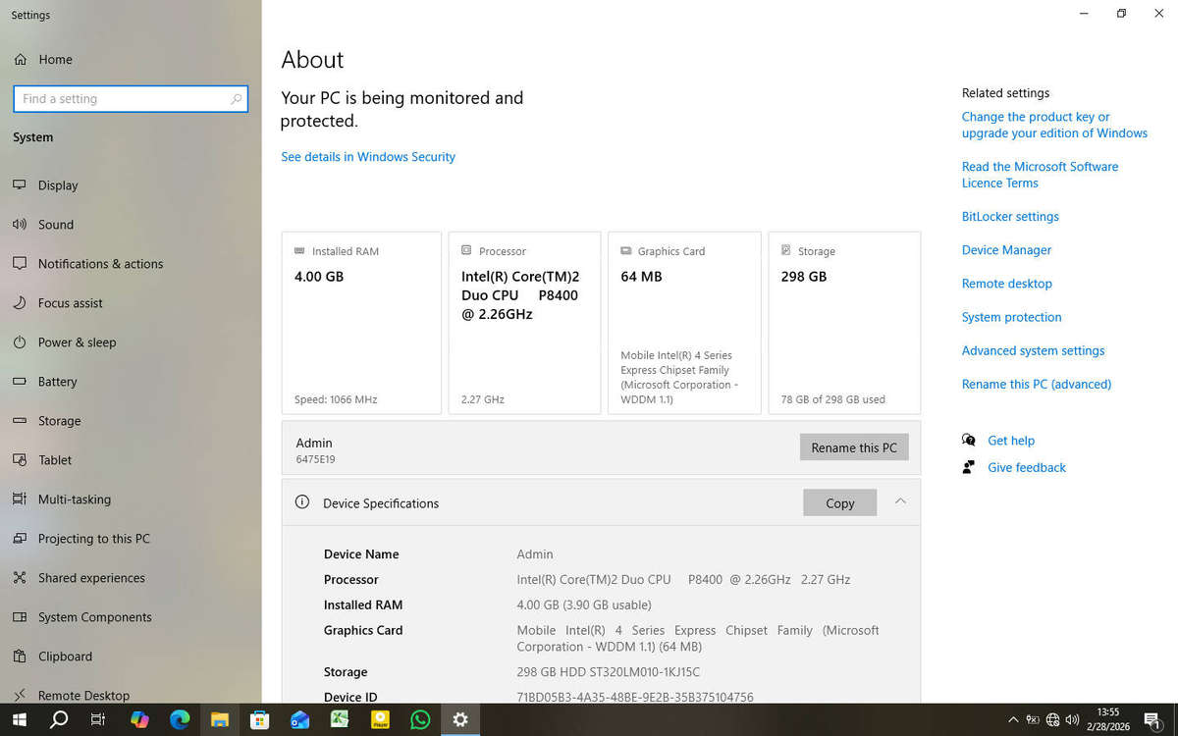The height and width of the screenshot is (736, 1178).
Task: Show hidden system tray icons
Action: [x=1013, y=719]
